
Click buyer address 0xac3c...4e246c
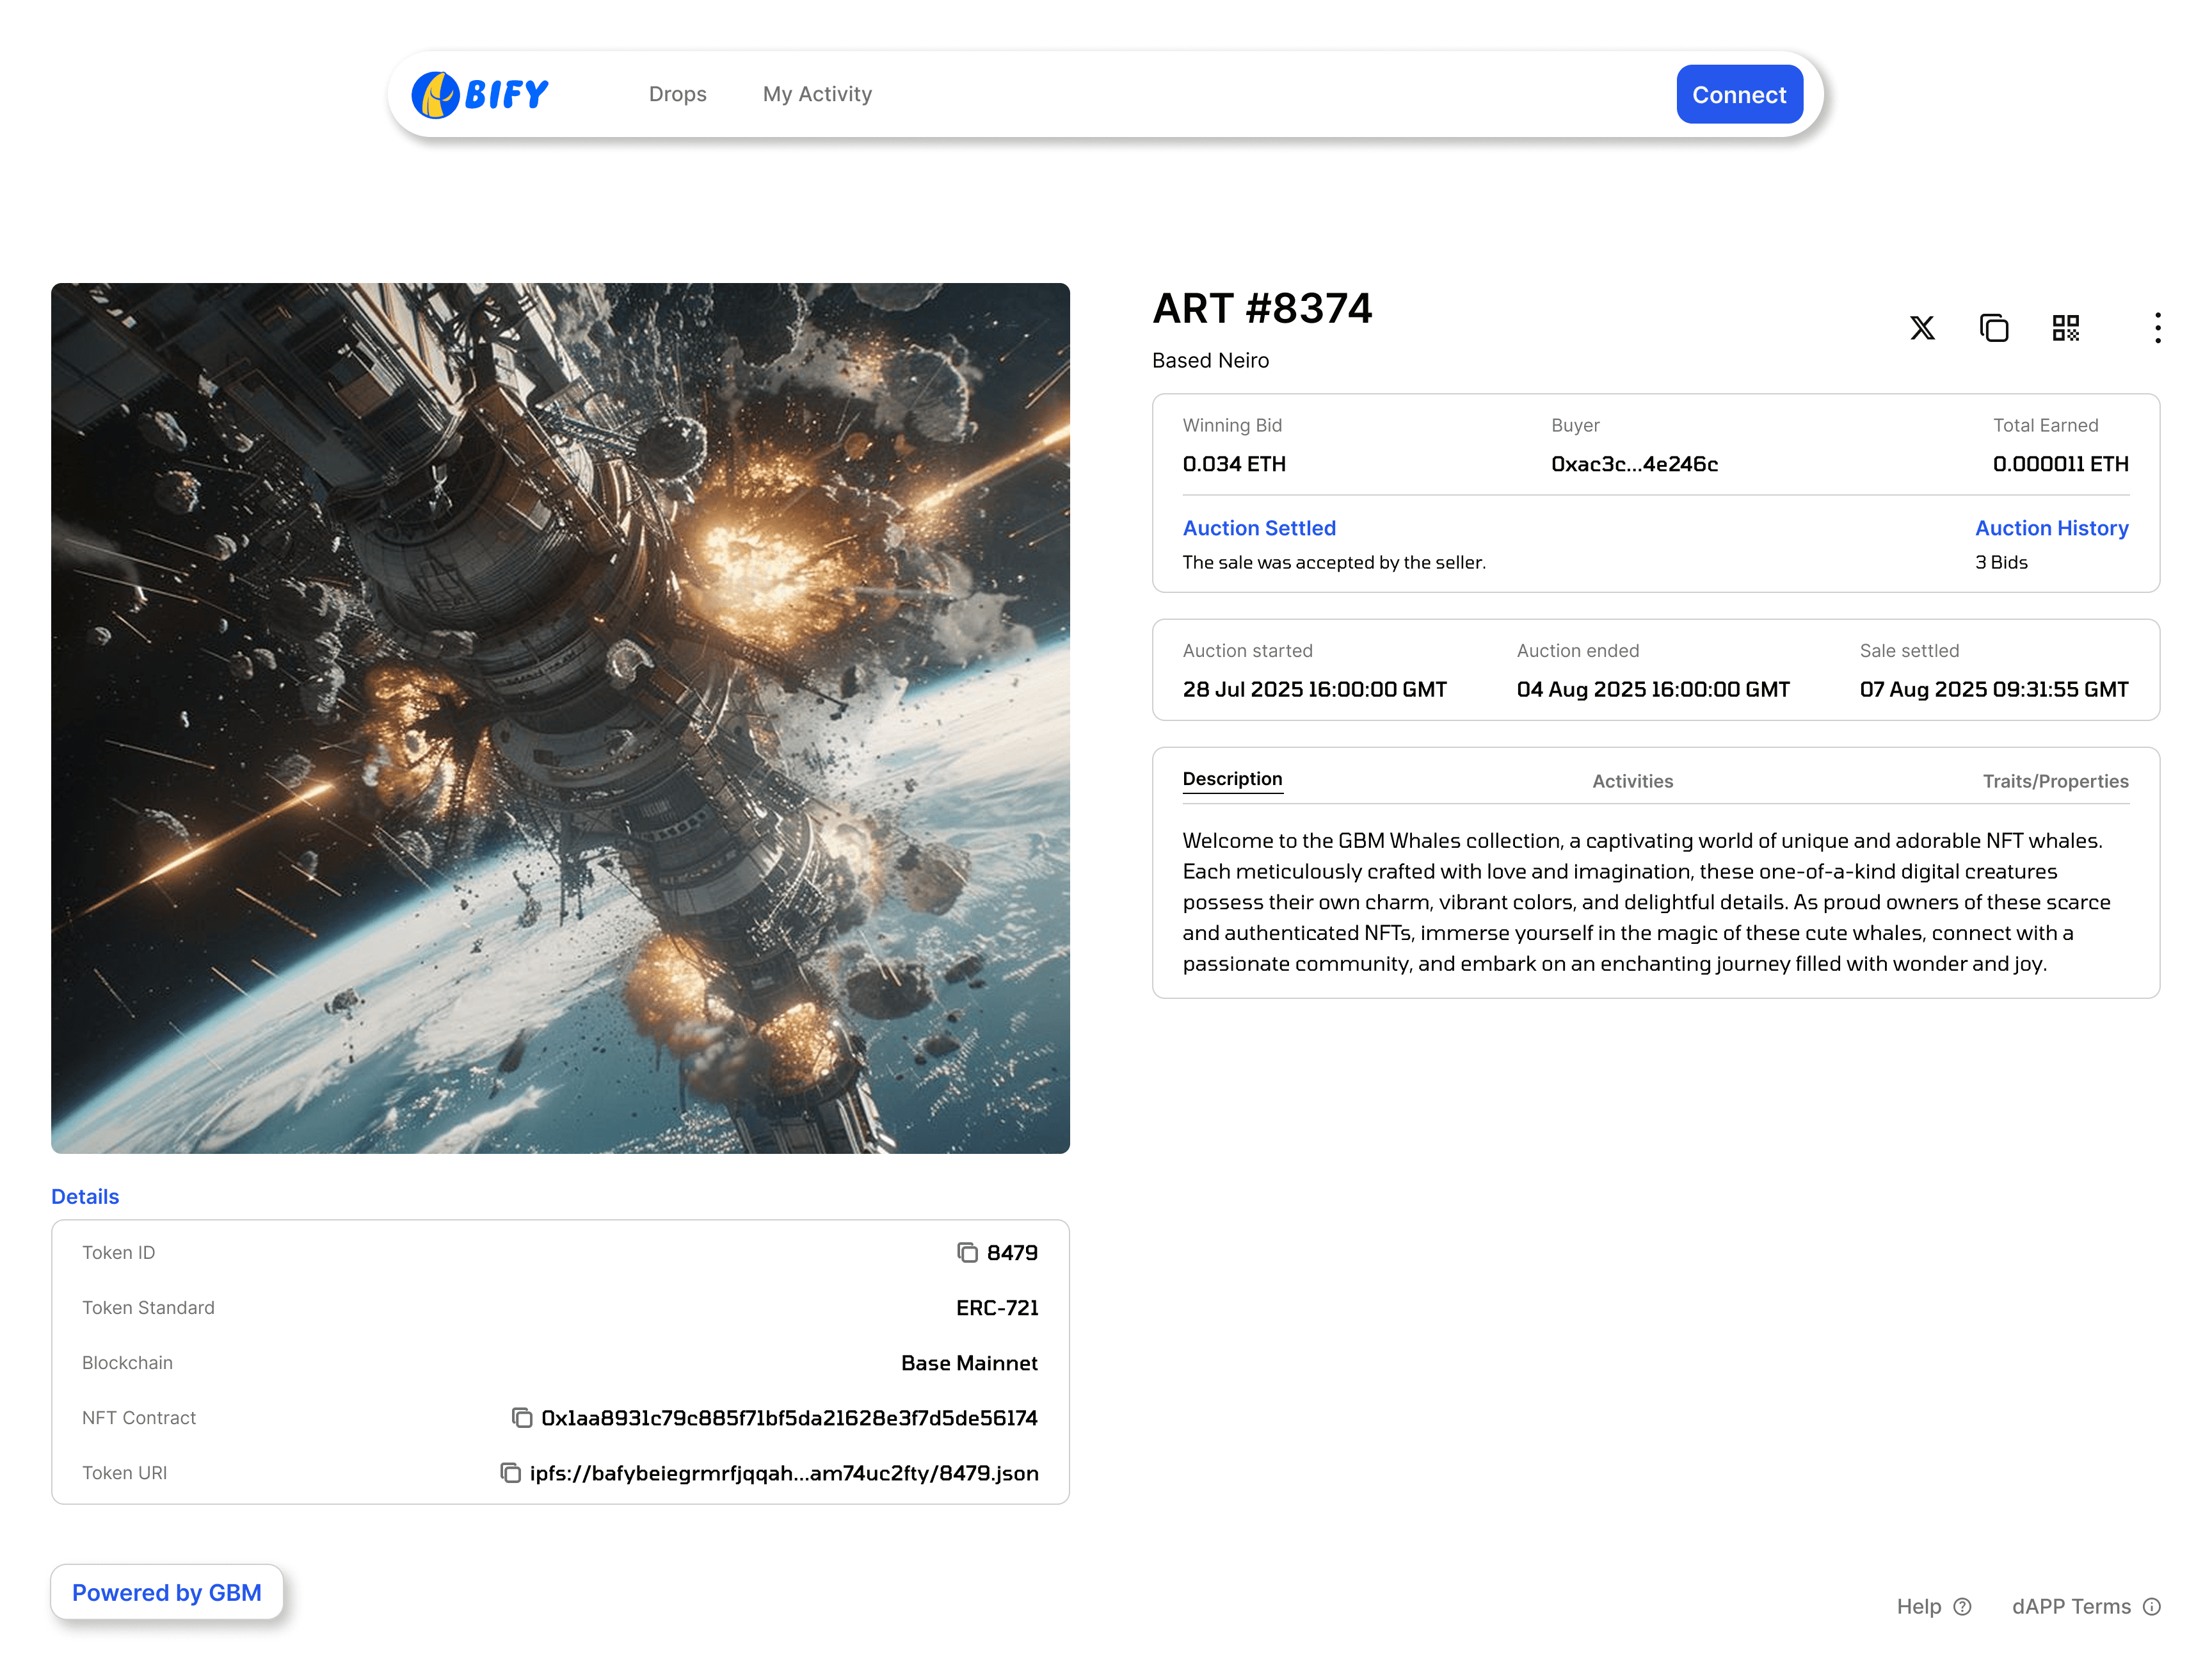(1634, 464)
